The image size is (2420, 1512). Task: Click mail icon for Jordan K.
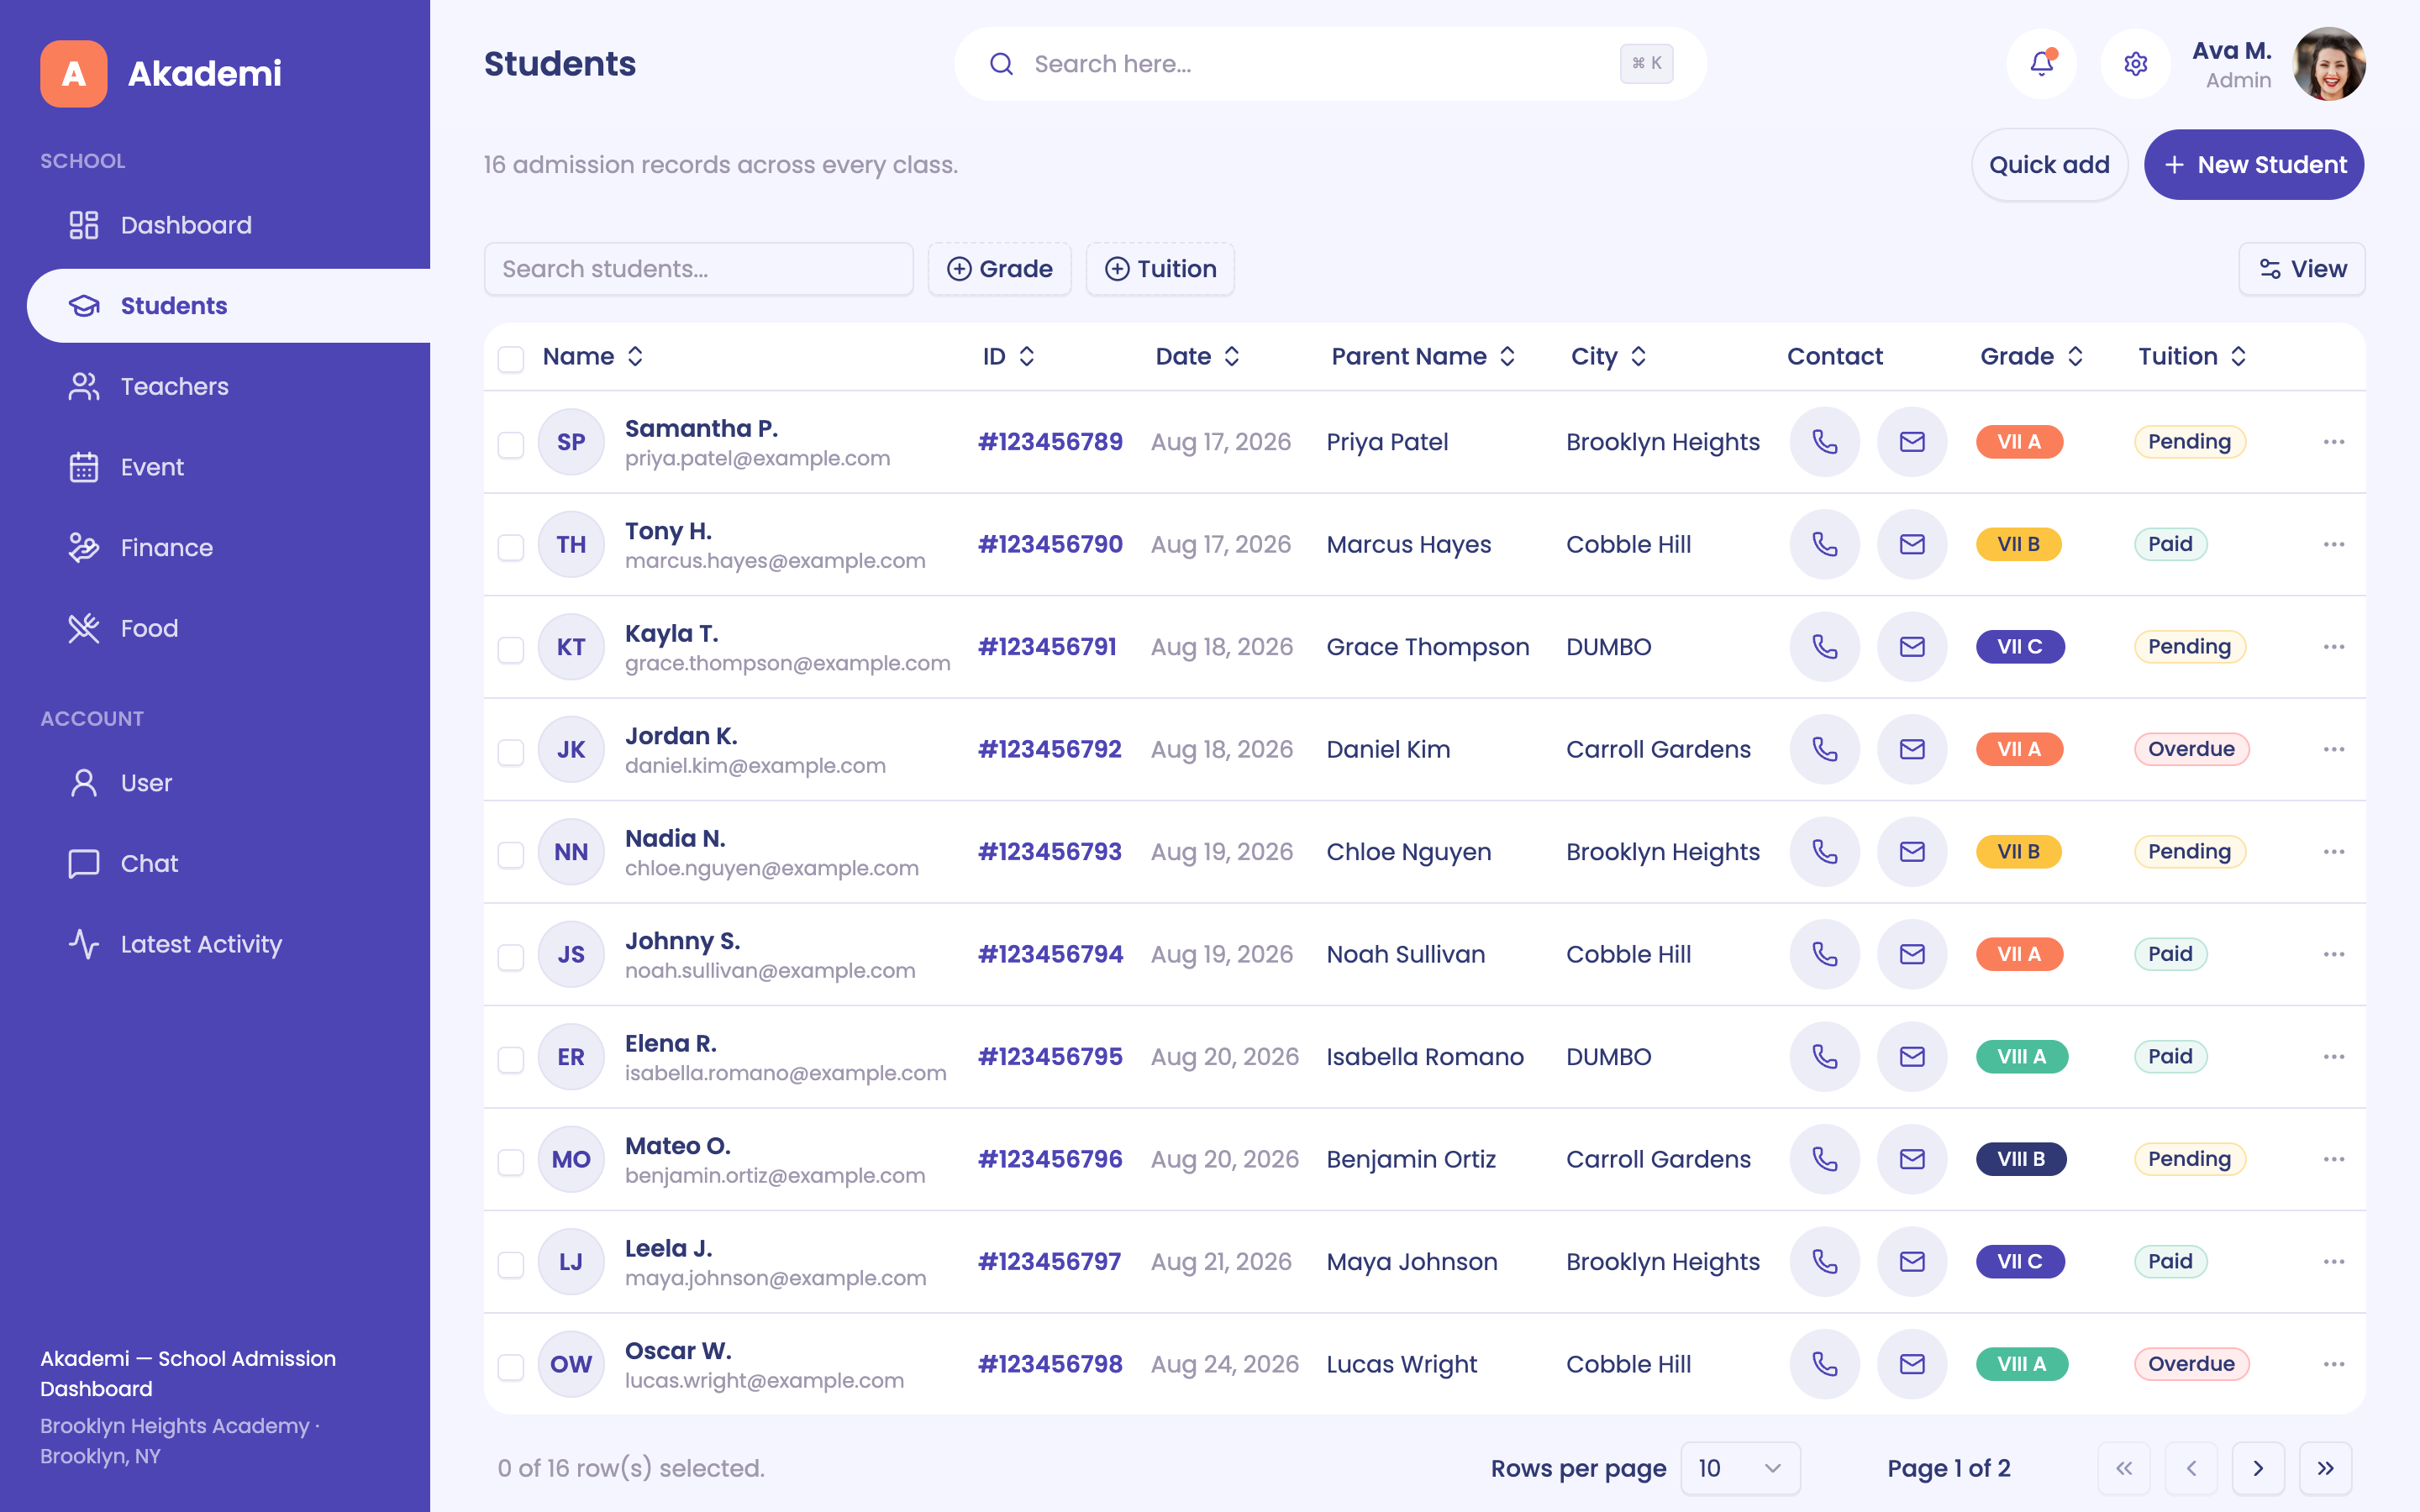point(1912,749)
